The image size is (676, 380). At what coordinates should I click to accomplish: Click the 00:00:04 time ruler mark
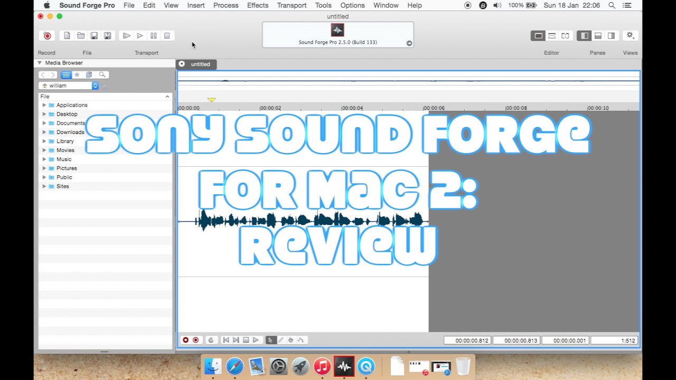click(x=352, y=108)
